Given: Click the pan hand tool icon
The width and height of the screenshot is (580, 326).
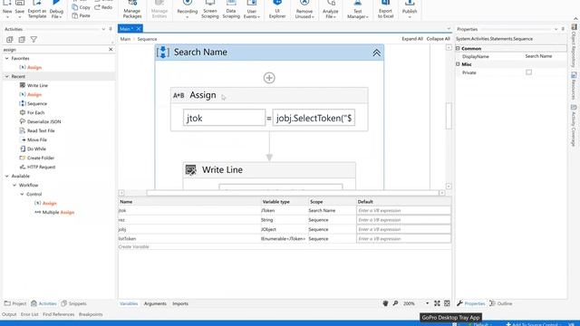Looking at the screenshot, I should (x=385, y=303).
